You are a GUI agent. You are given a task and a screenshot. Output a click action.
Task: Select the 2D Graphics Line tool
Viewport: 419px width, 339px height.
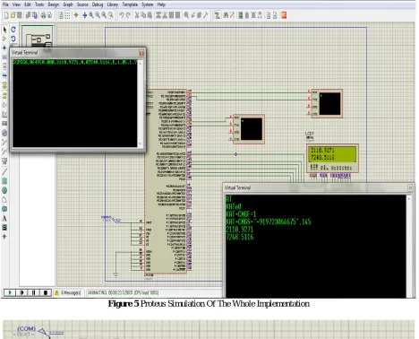(4, 171)
